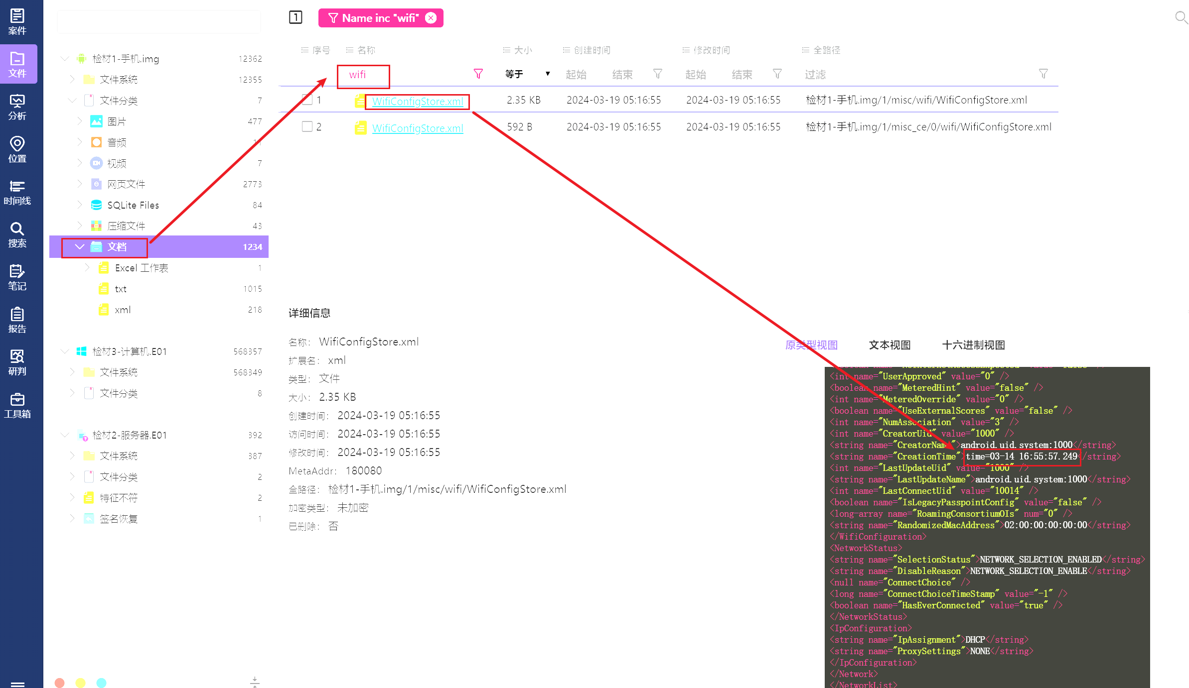Viewport: 1189px width, 688px height.
Task: Open the 工具箱 toolbox sidebar icon
Action: click(17, 405)
